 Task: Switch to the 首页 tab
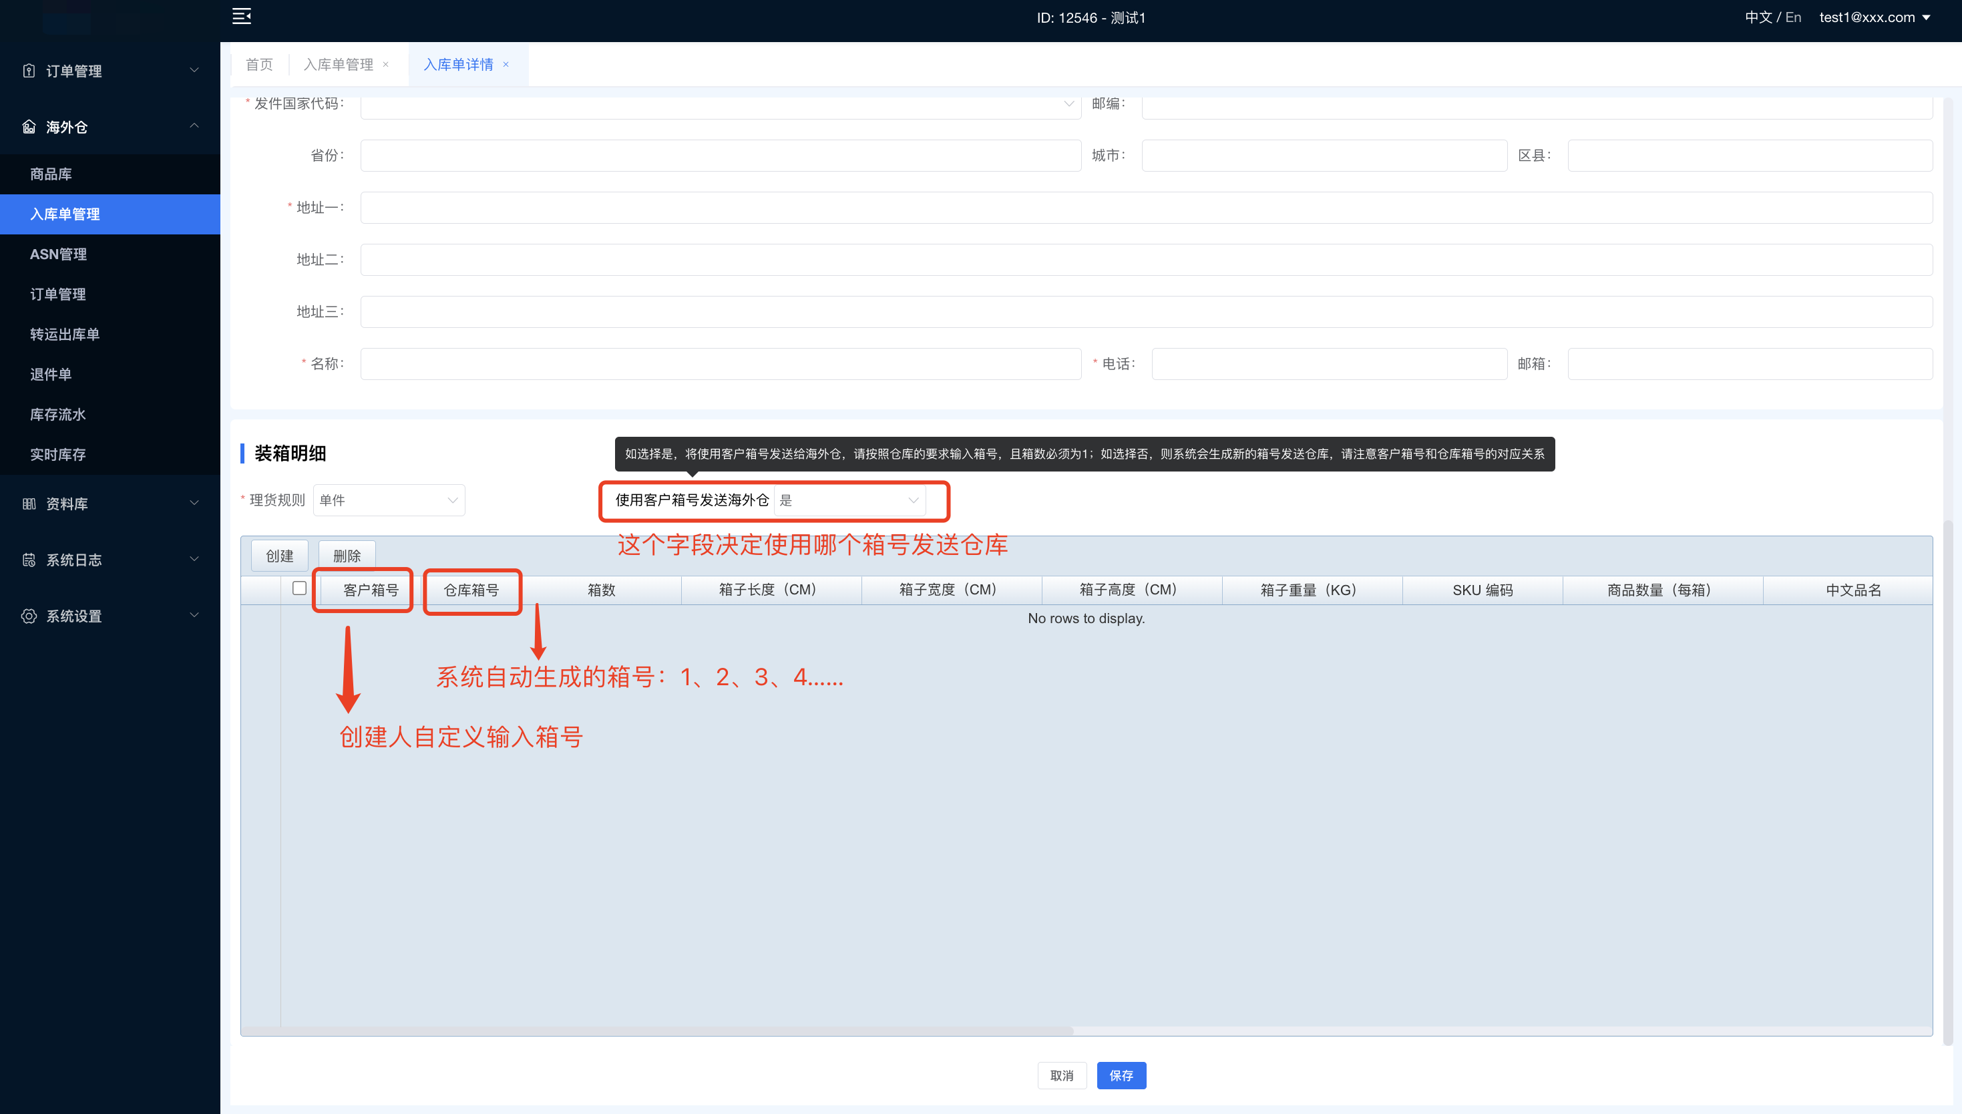point(258,64)
